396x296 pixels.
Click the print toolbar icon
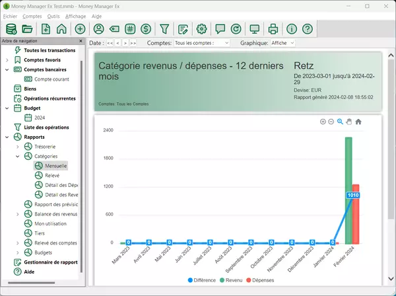273,28
